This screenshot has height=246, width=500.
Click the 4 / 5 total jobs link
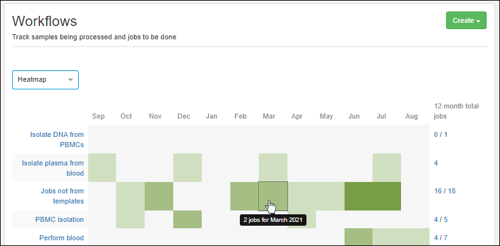point(441,219)
